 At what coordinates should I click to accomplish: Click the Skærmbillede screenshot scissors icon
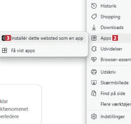click(94, 83)
